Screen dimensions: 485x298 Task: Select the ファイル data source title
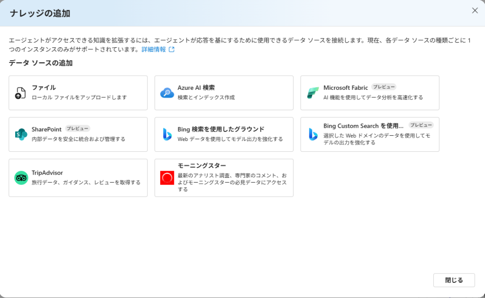(44, 88)
